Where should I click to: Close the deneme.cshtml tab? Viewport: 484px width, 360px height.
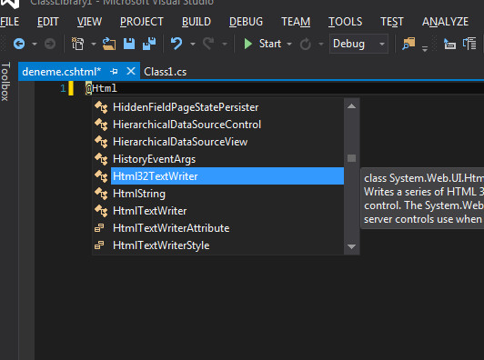coord(131,71)
